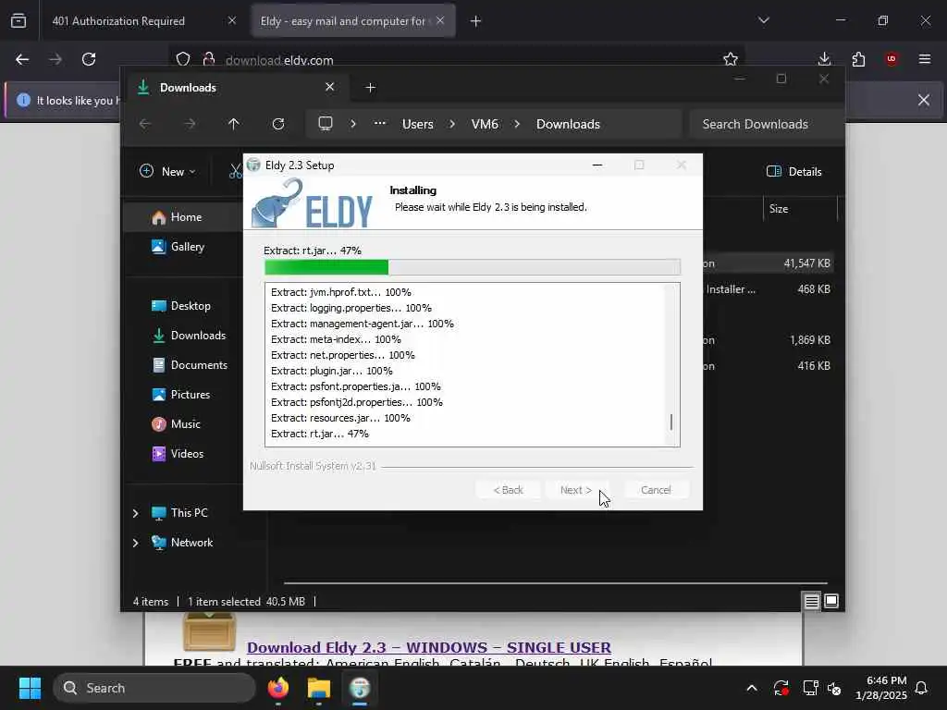Open Videos in the navigation pane

click(187, 453)
